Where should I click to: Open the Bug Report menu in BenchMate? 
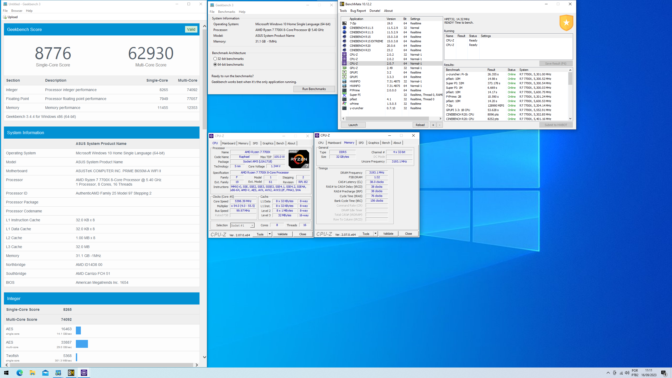(358, 11)
